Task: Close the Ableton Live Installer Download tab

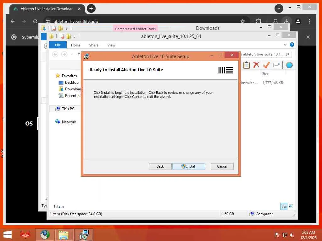Action: tap(79, 9)
